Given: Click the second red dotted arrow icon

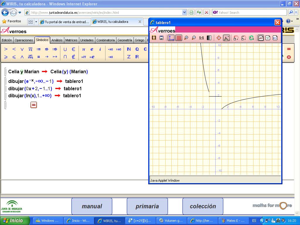Looking at the screenshot, I should [x=243, y=38].
